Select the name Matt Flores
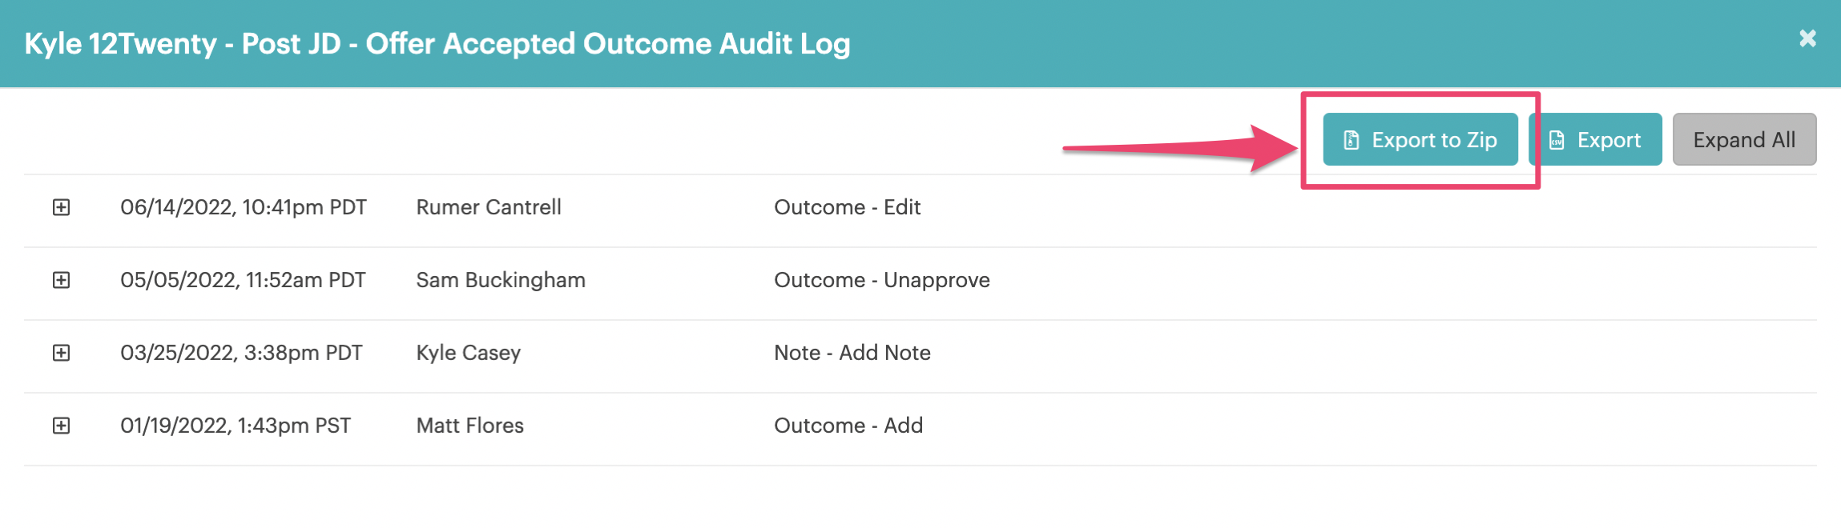The width and height of the screenshot is (1841, 528). tap(469, 426)
